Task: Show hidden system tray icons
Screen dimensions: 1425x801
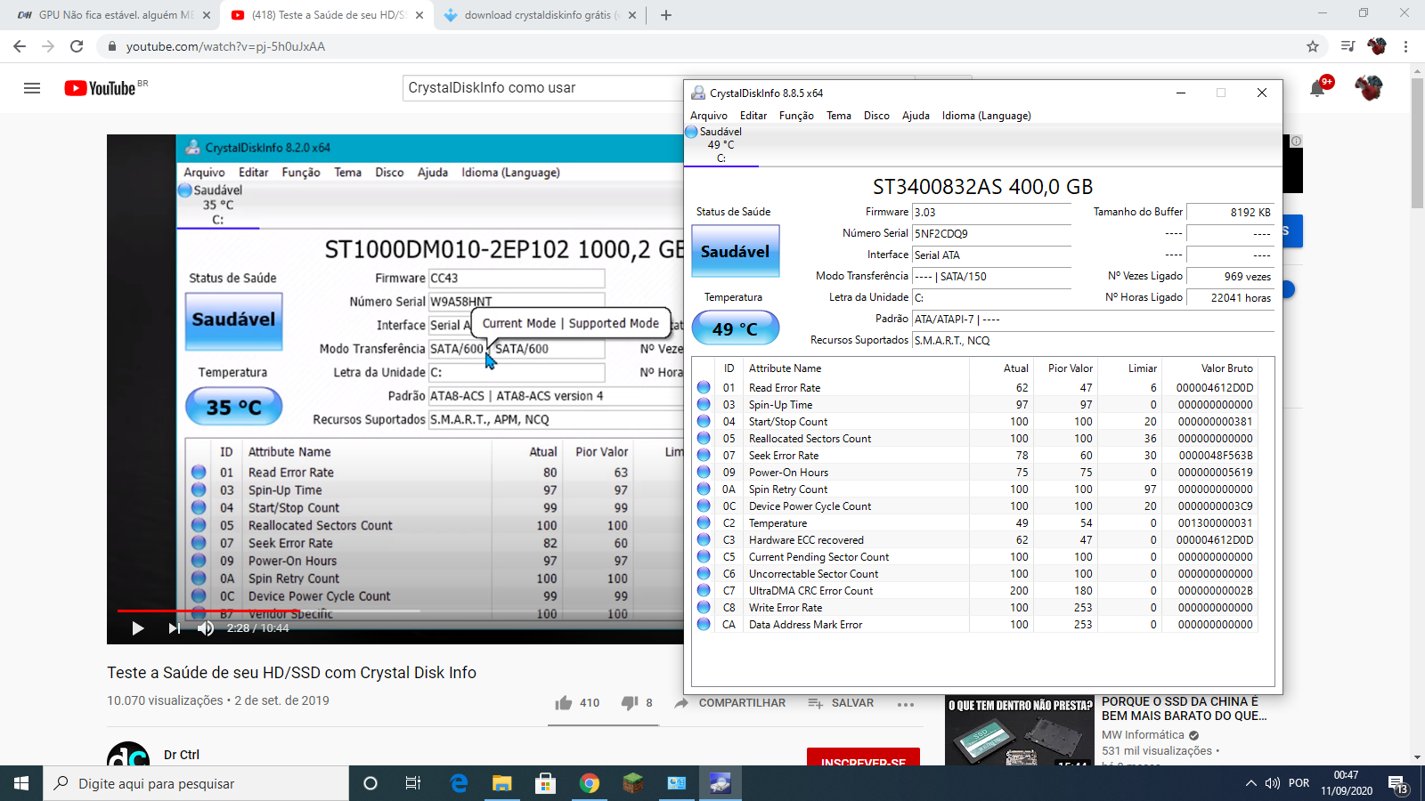Action: (1250, 783)
